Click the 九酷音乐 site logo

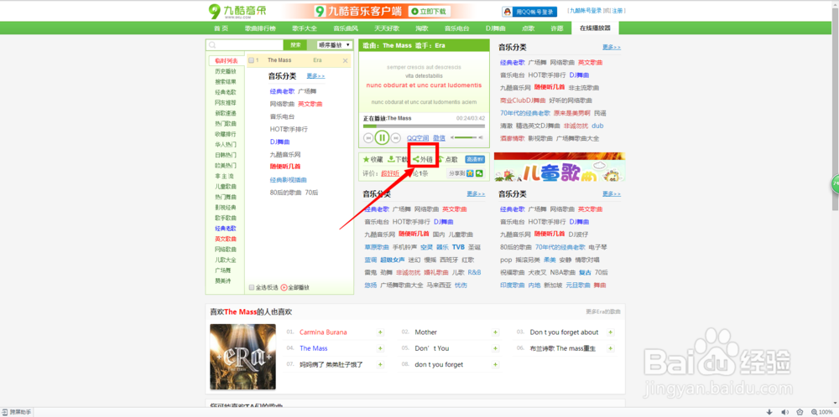237,11
